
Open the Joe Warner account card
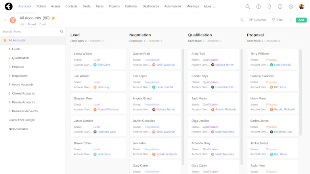[x=98, y=81]
